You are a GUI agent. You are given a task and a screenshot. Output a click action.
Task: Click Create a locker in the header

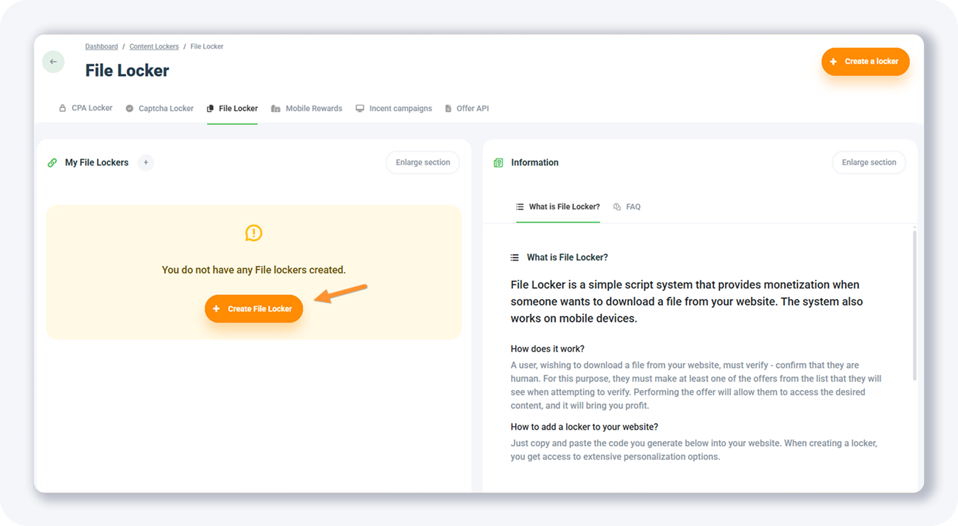(865, 62)
